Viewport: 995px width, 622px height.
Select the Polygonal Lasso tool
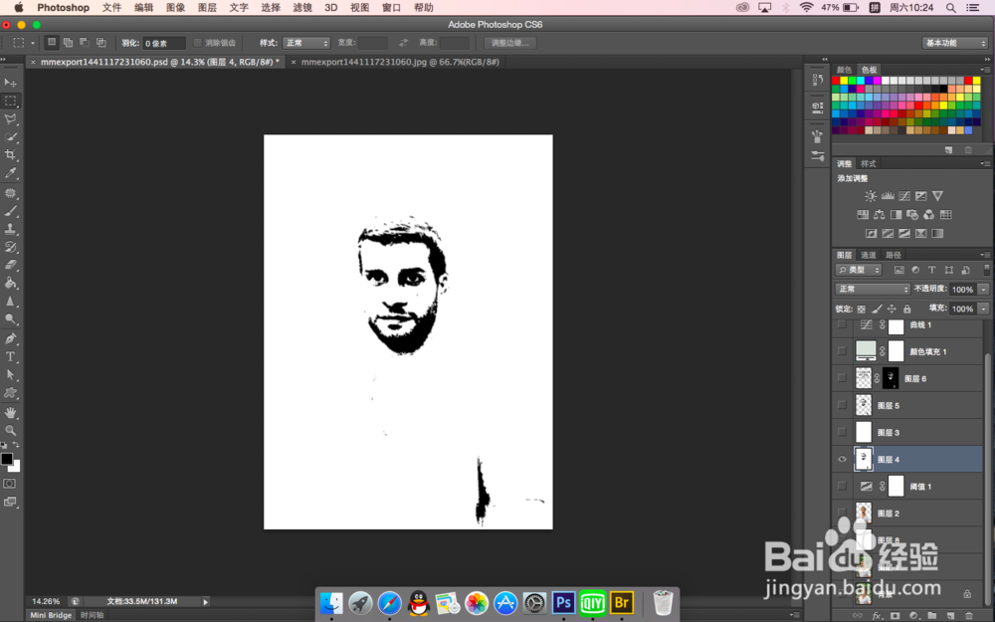tap(11, 118)
